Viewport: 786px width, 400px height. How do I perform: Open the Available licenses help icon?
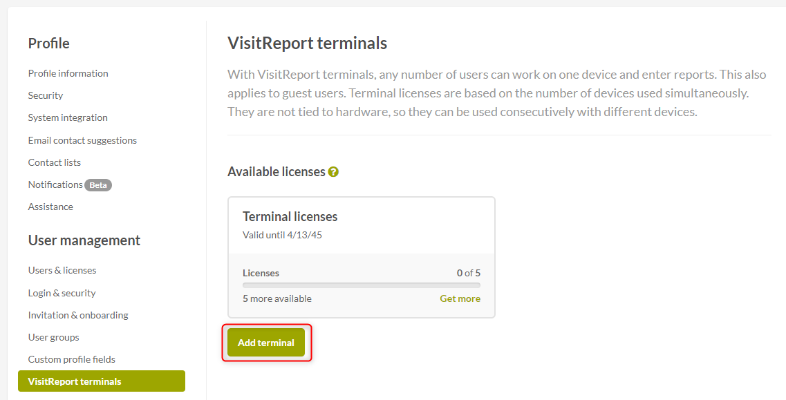334,171
